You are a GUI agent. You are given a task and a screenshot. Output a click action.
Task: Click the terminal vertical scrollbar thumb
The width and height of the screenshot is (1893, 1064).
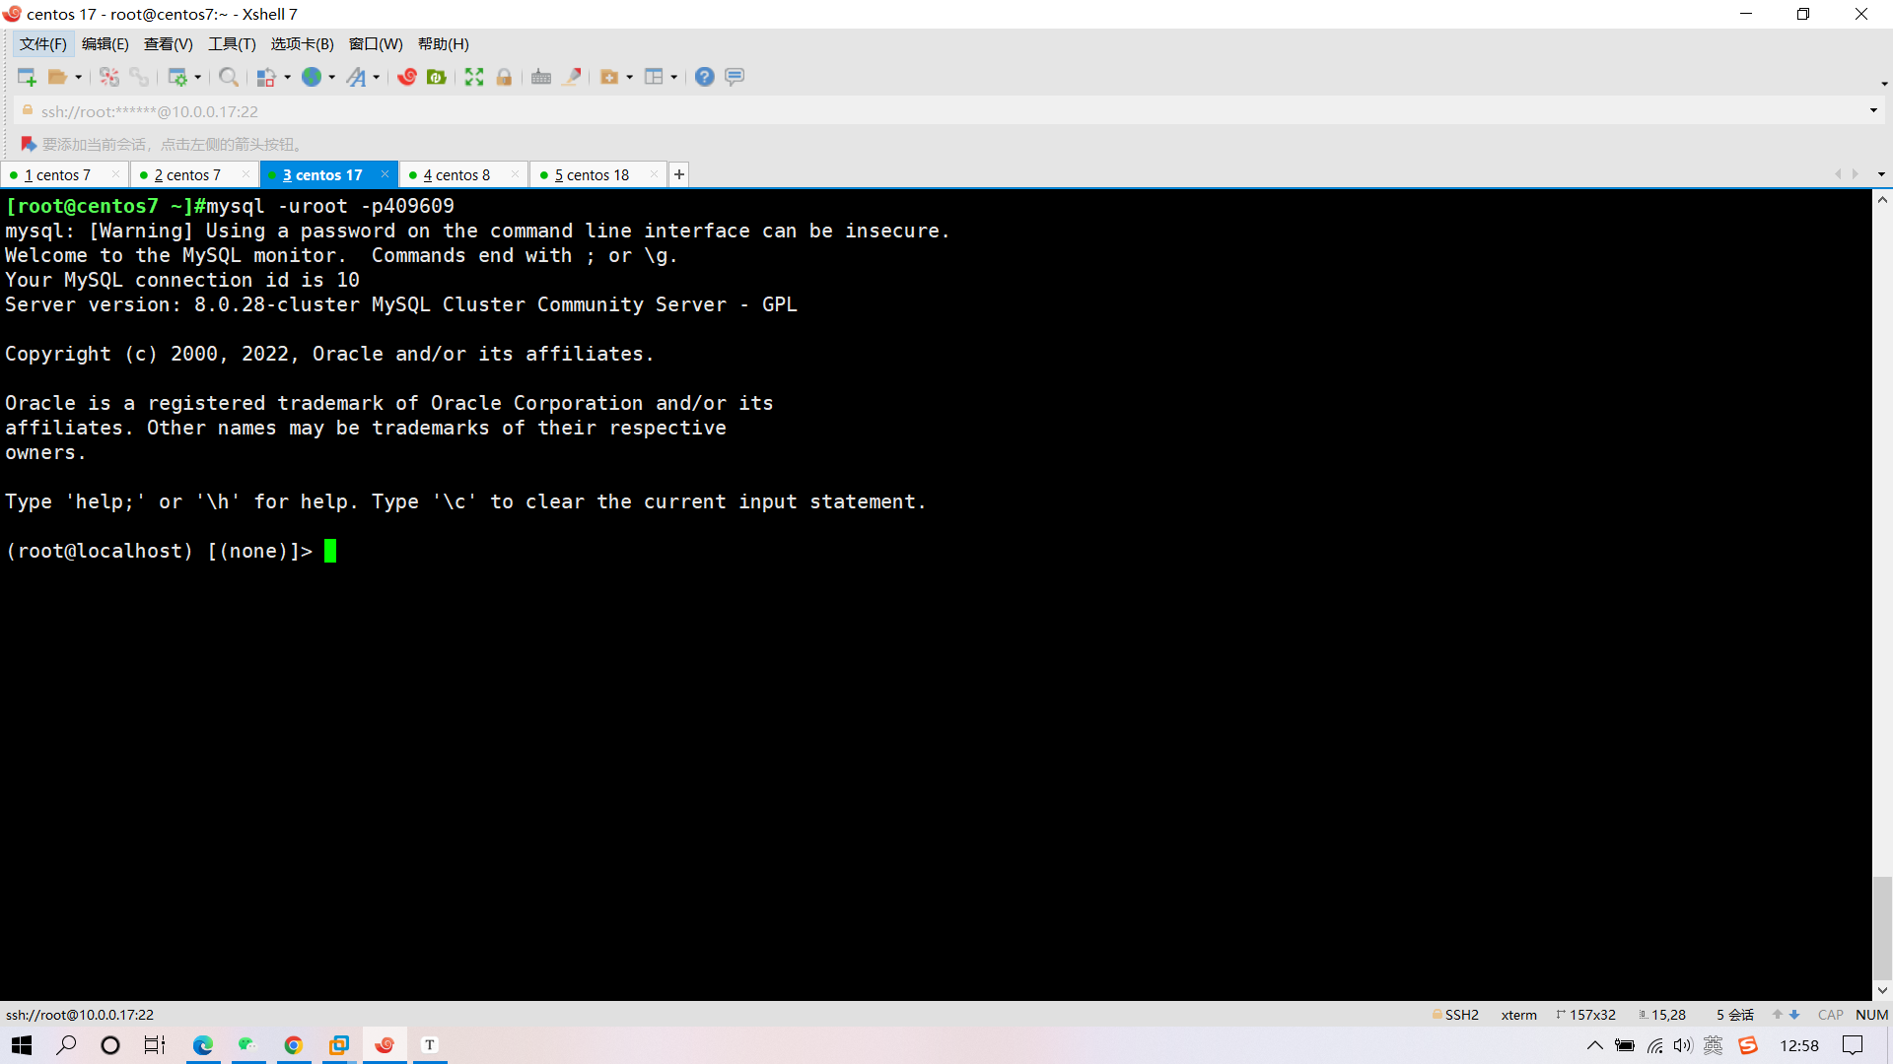[1882, 926]
